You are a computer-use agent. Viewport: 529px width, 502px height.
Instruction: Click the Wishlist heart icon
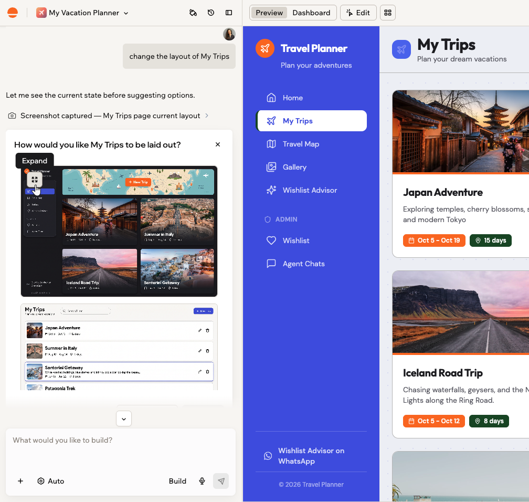tap(271, 240)
